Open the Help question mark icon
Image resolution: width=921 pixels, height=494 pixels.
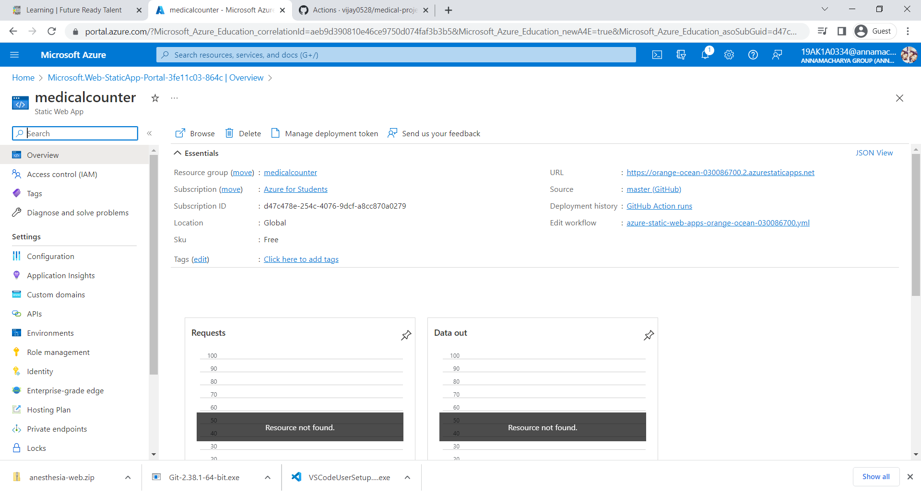(x=753, y=55)
